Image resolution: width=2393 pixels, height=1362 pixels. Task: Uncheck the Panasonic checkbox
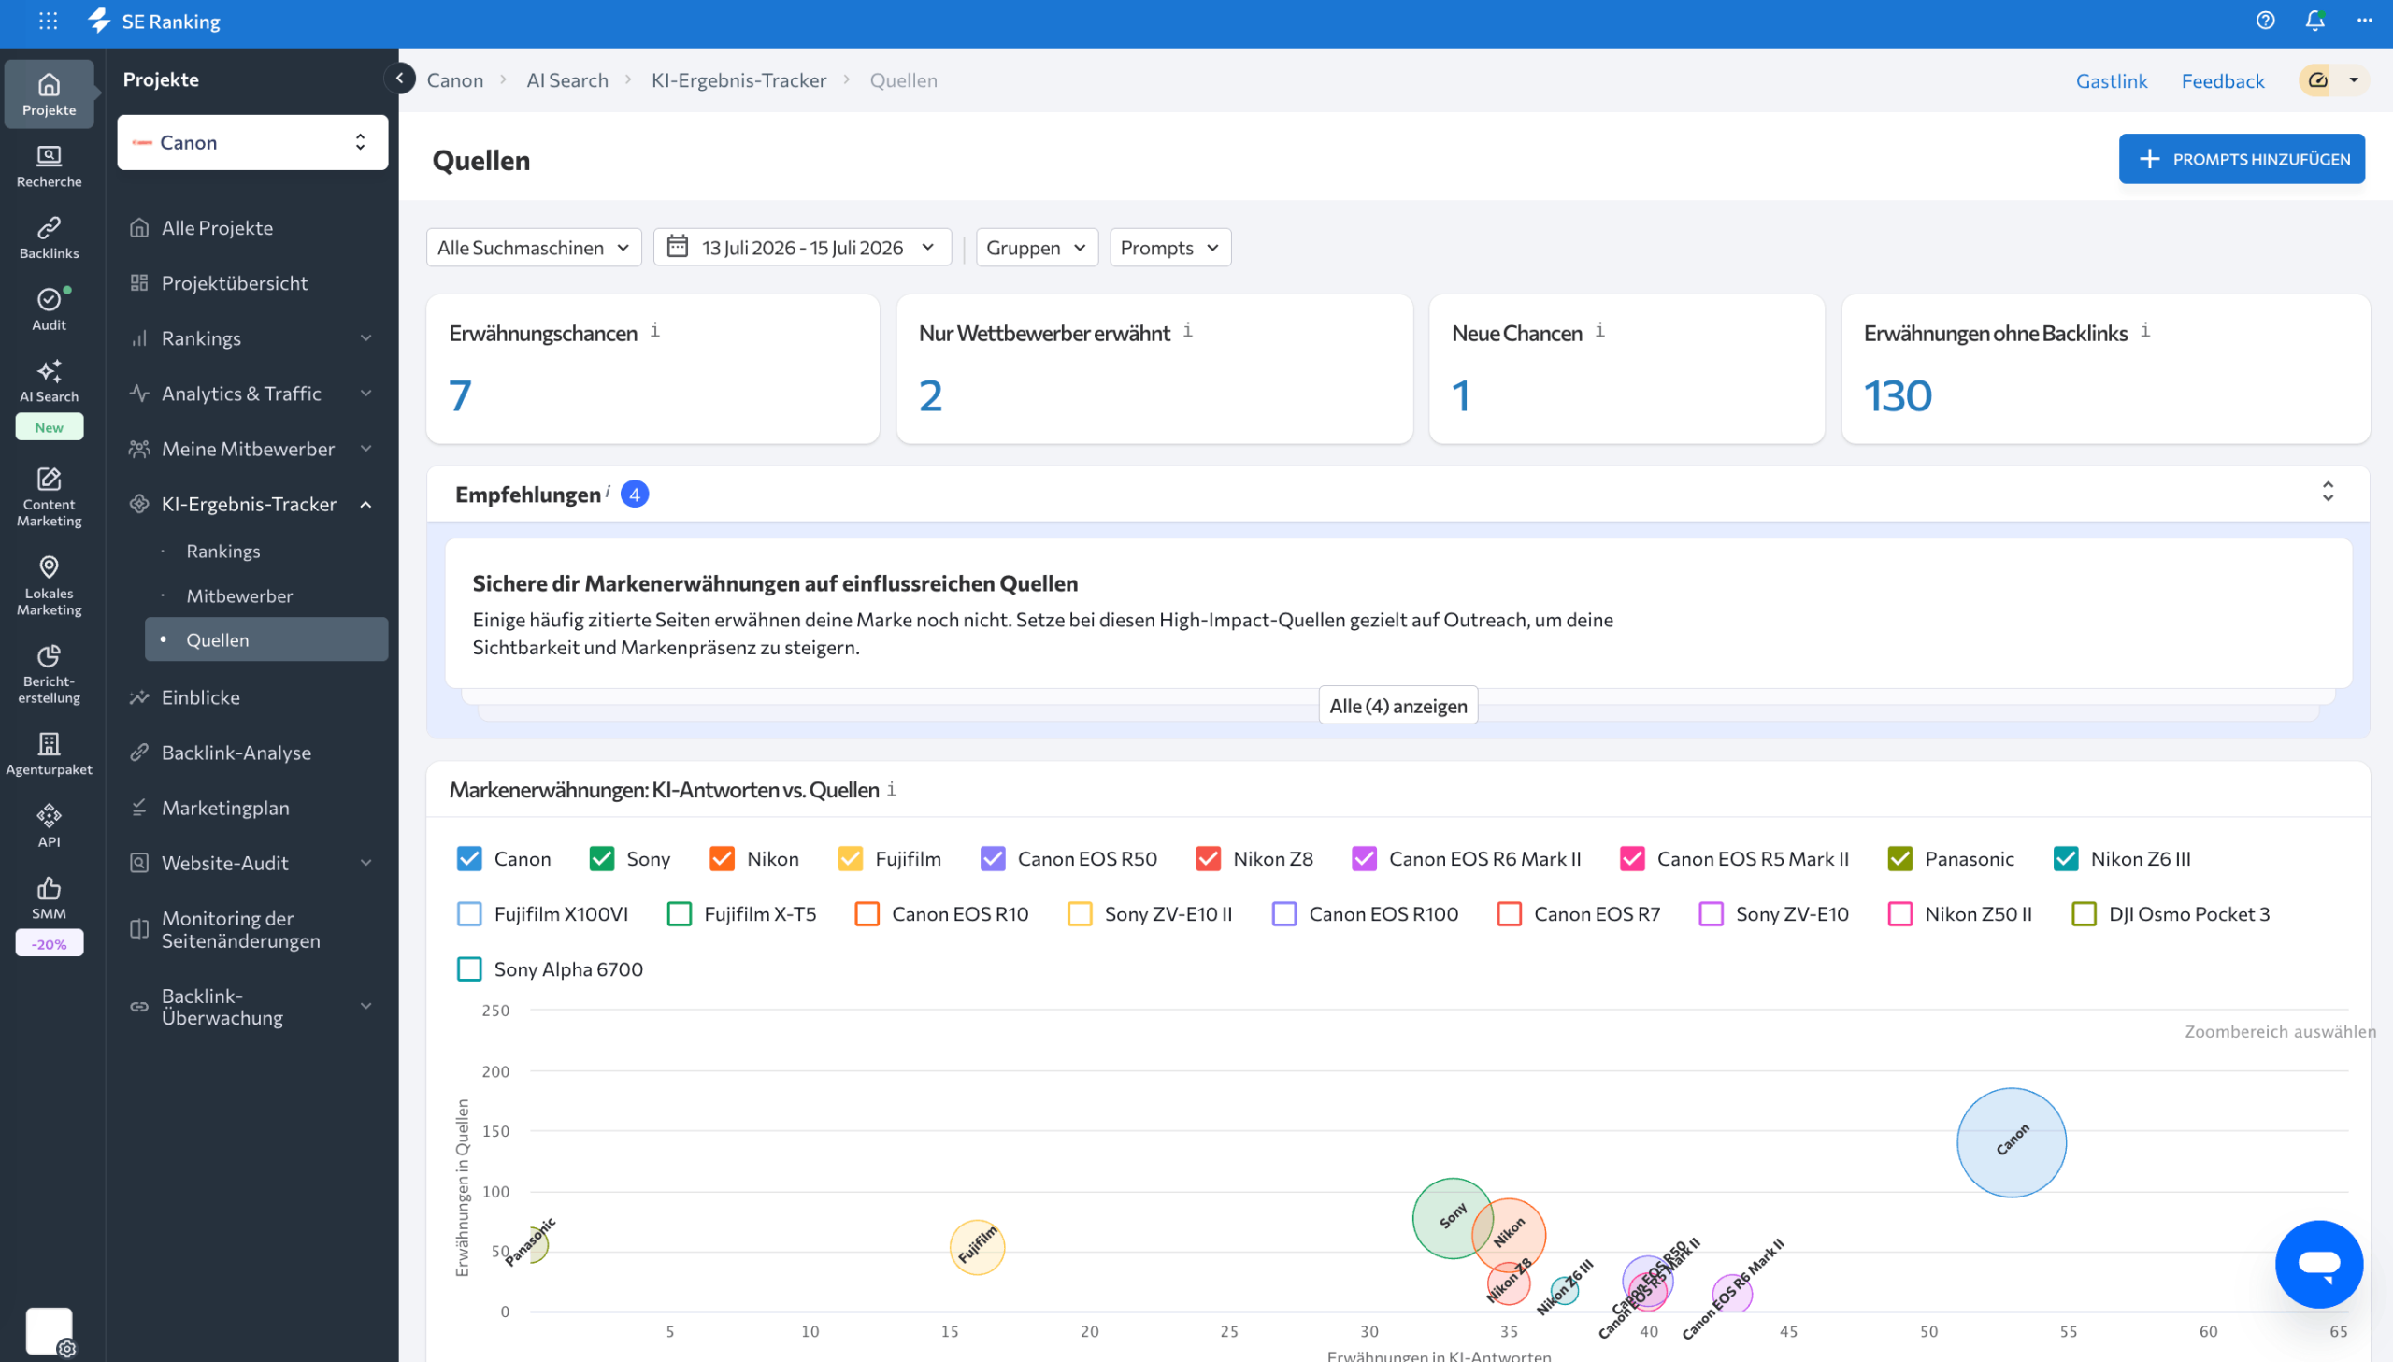pos(1900,859)
